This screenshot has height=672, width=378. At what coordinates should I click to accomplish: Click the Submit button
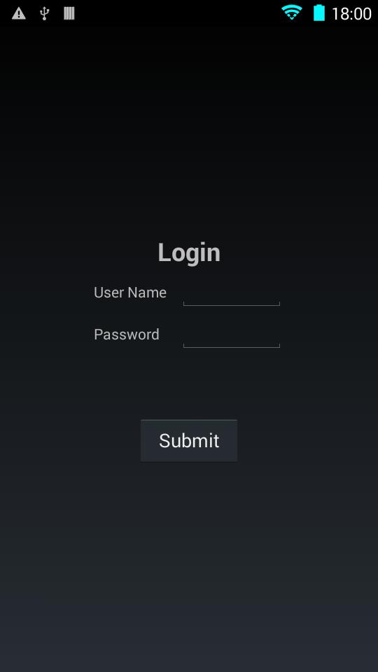click(x=189, y=440)
